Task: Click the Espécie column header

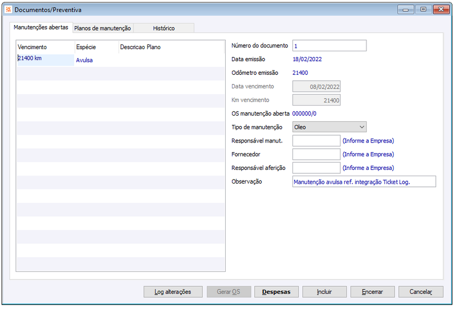Action: [96, 47]
